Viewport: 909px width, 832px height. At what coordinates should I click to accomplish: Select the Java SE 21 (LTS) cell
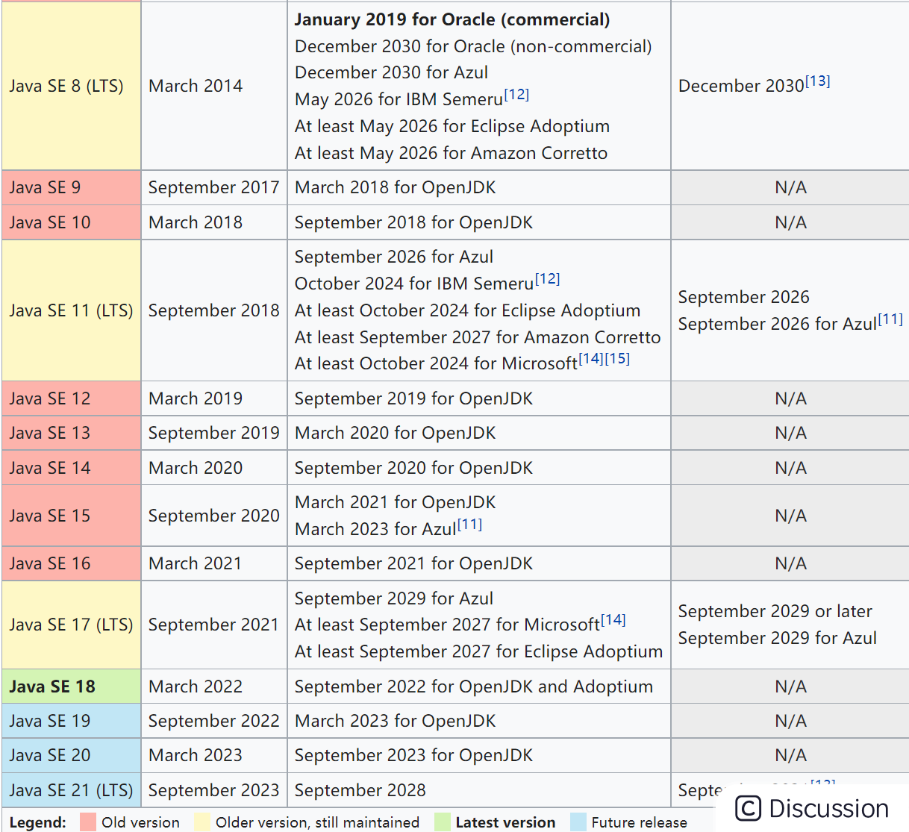72,790
